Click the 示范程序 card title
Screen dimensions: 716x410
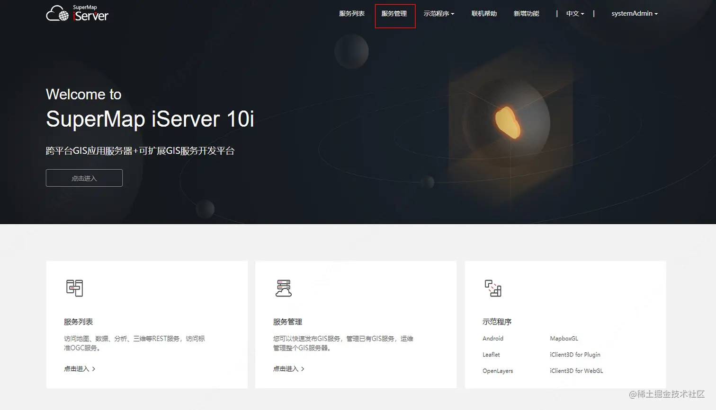497,322
